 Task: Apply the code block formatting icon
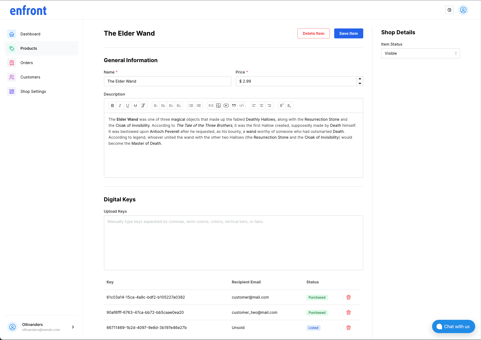[x=242, y=106]
